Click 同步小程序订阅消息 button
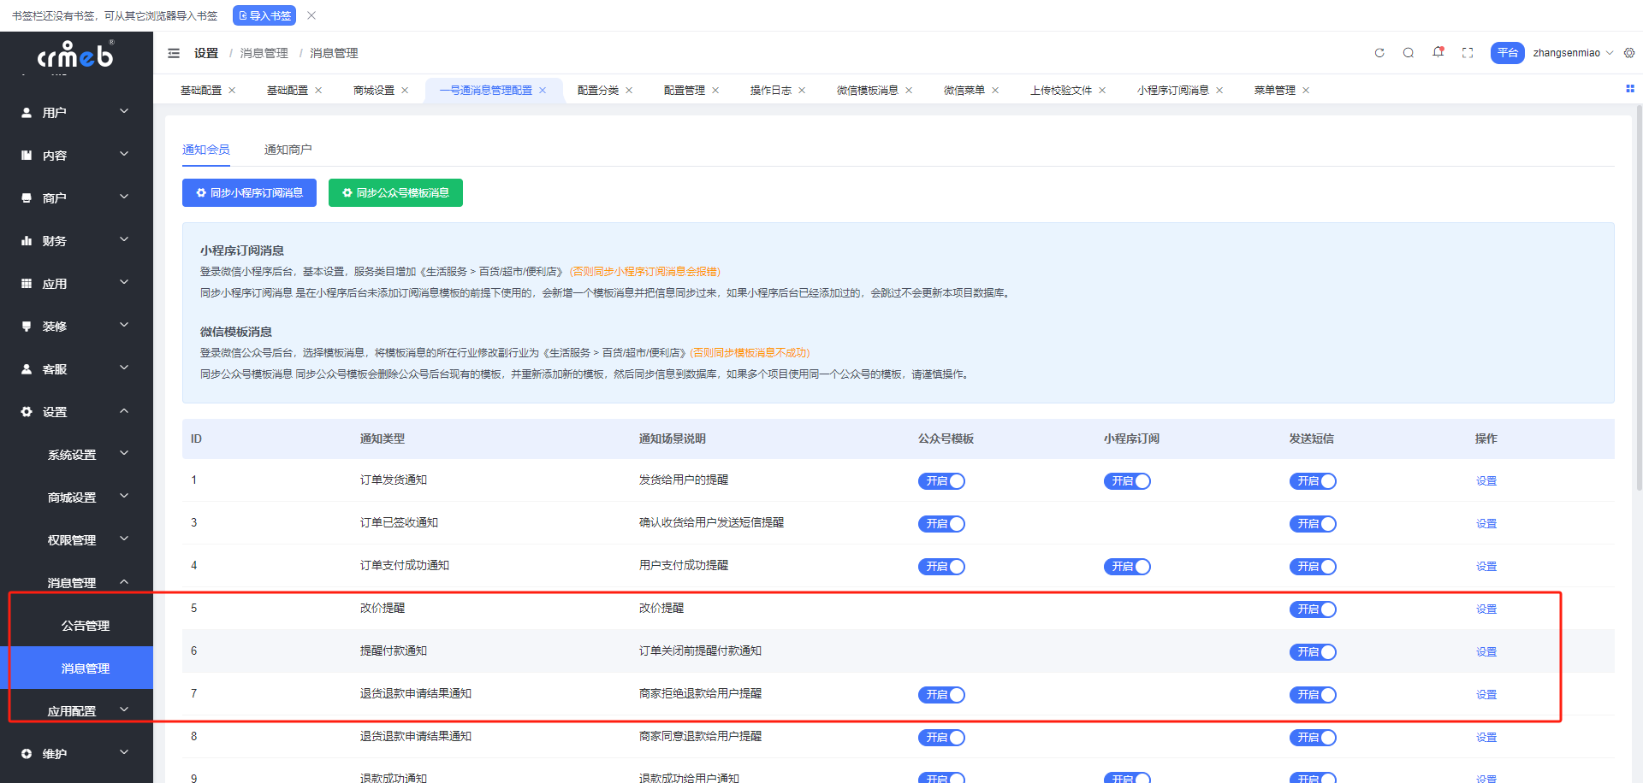The image size is (1643, 783). [249, 193]
